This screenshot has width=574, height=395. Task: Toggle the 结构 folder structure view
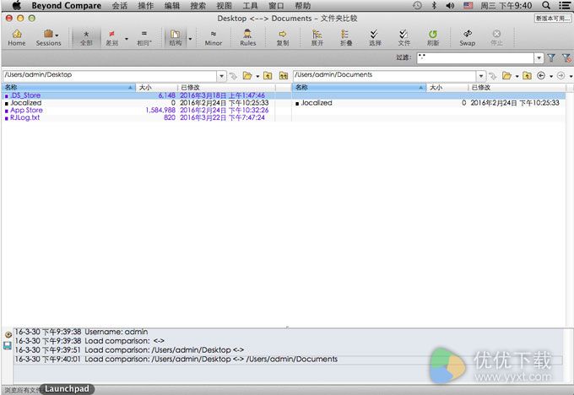click(176, 38)
